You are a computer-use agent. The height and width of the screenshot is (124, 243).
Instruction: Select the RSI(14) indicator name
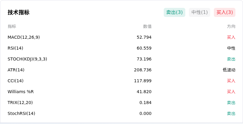[15, 48]
